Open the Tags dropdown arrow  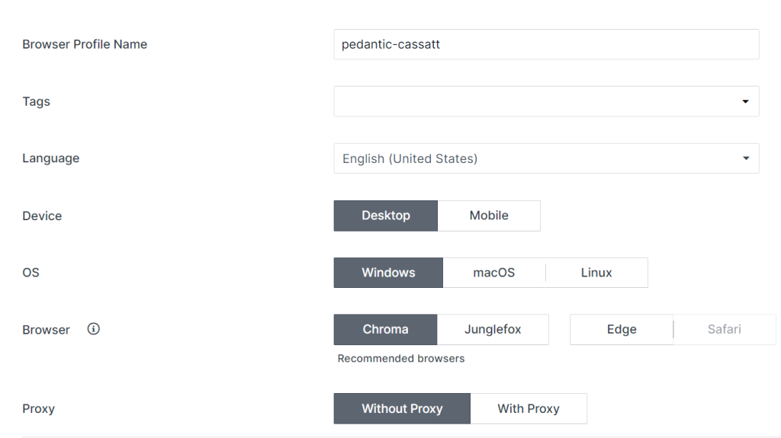[745, 101]
